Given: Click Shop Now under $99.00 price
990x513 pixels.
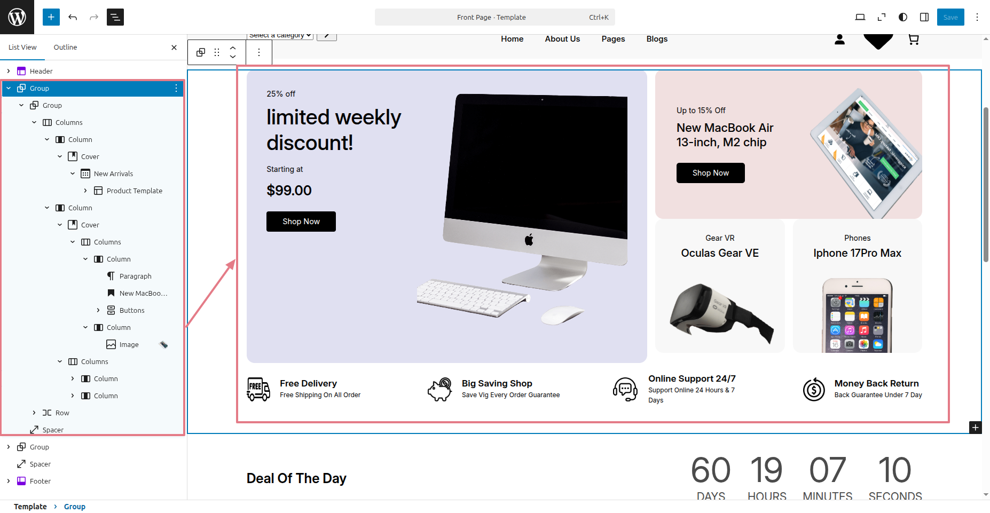Looking at the screenshot, I should (x=301, y=222).
